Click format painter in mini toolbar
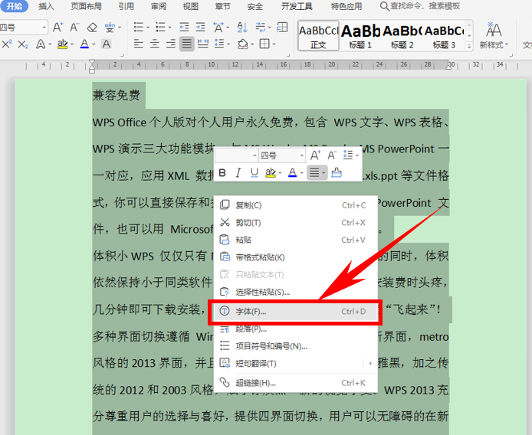The image size is (532, 435). pyautogui.click(x=337, y=173)
